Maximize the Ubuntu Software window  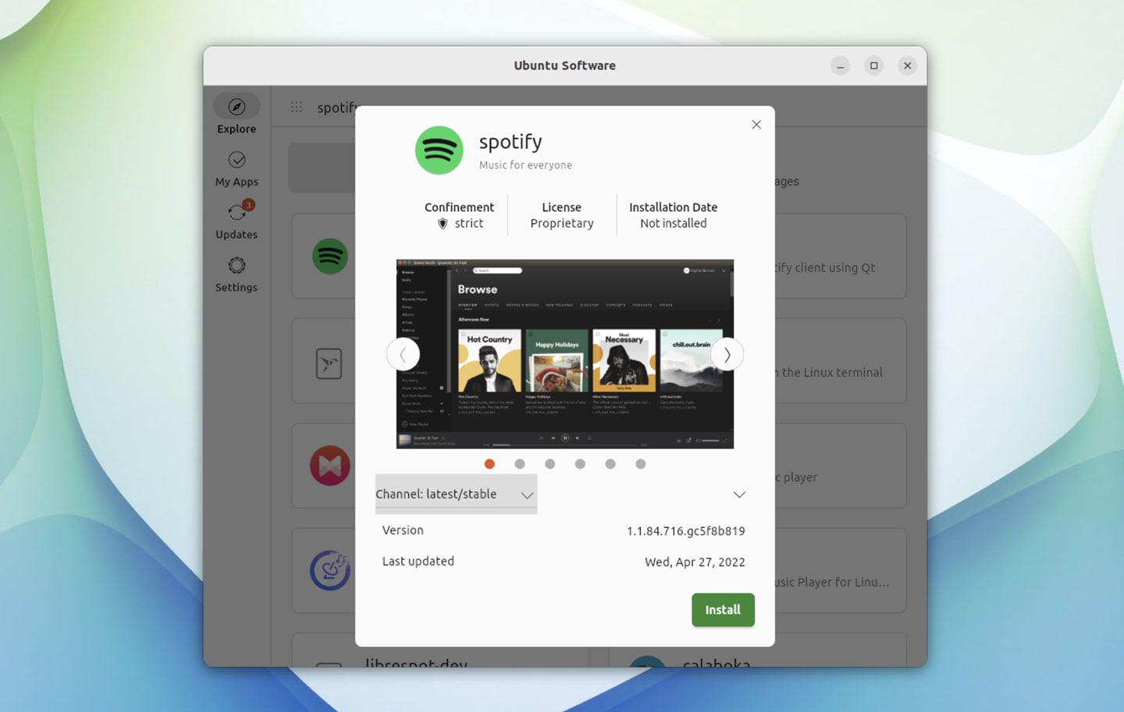(874, 66)
